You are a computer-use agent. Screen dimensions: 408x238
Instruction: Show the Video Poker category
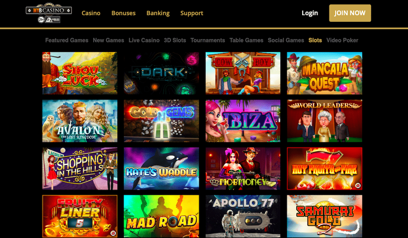342,40
